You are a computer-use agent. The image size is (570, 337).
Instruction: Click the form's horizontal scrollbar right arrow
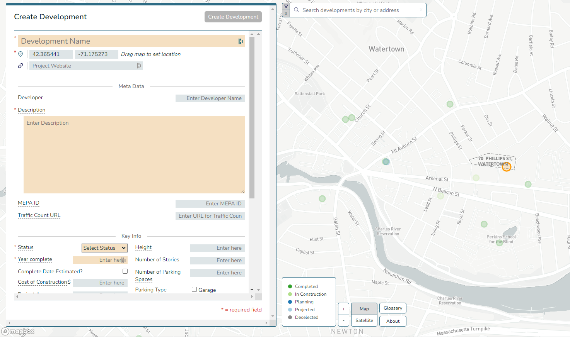pyautogui.click(x=252, y=296)
